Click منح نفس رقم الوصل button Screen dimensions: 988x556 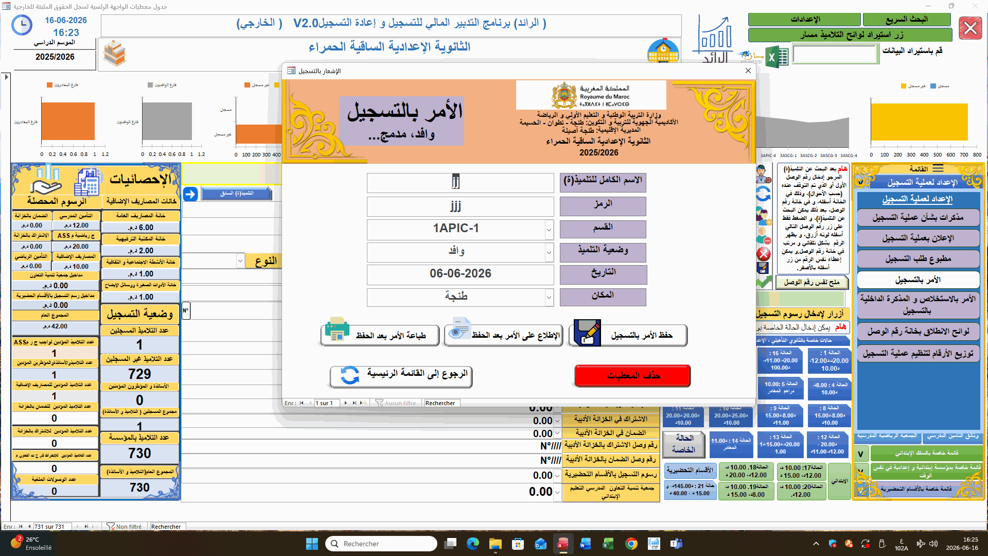(x=811, y=282)
